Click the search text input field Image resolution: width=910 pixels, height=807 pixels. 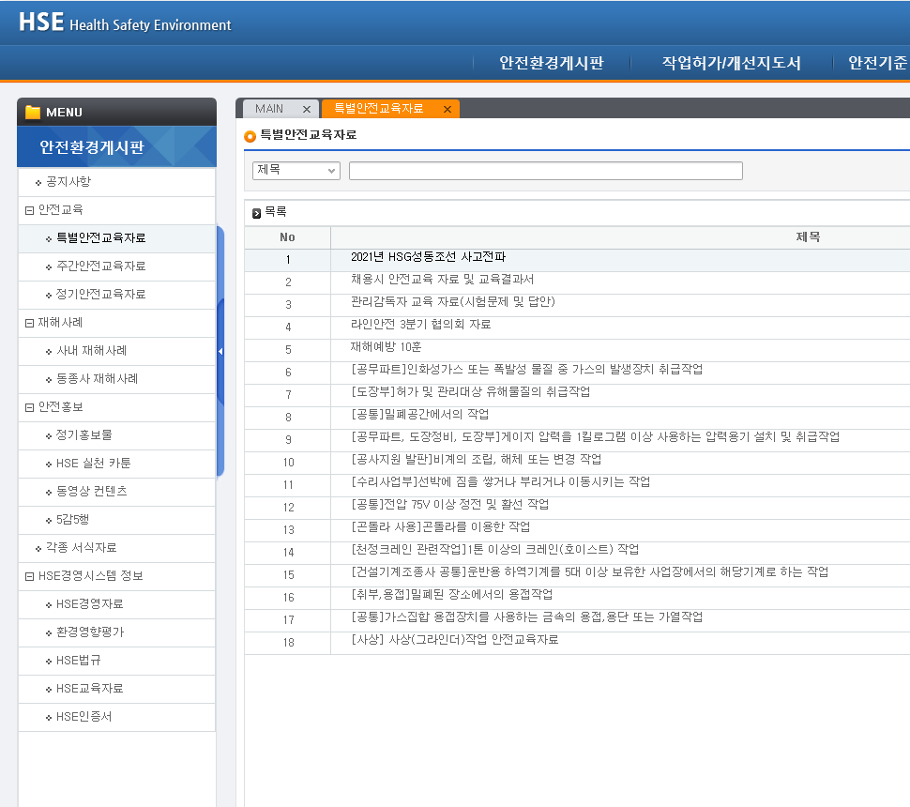click(x=544, y=170)
